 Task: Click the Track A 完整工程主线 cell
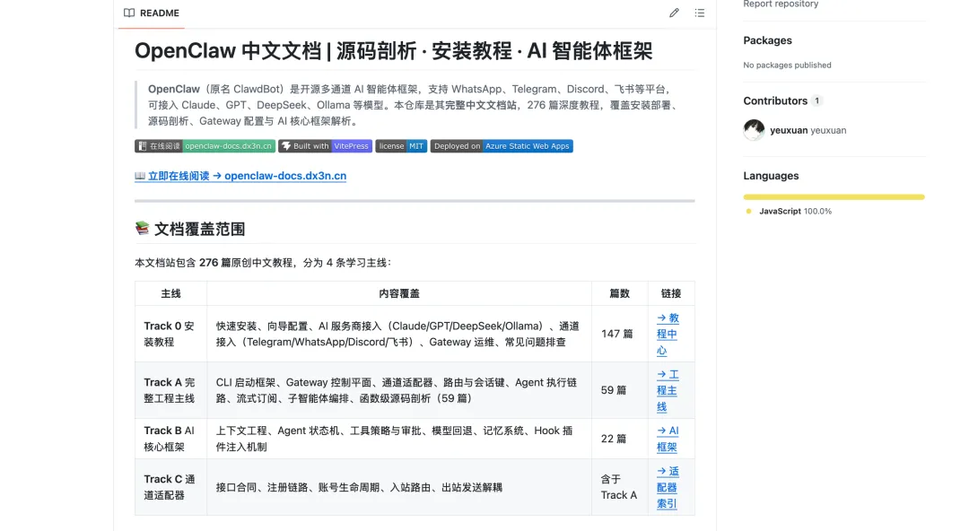171,390
